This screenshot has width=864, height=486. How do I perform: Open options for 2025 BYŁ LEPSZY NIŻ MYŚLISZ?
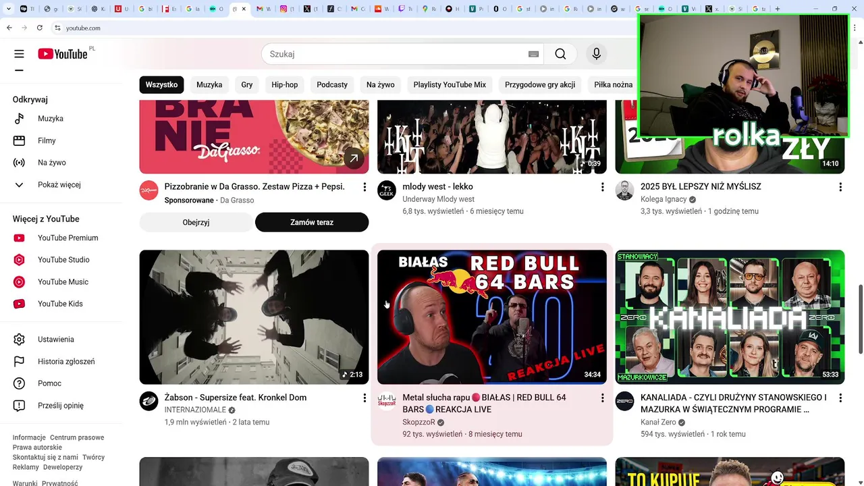click(840, 187)
